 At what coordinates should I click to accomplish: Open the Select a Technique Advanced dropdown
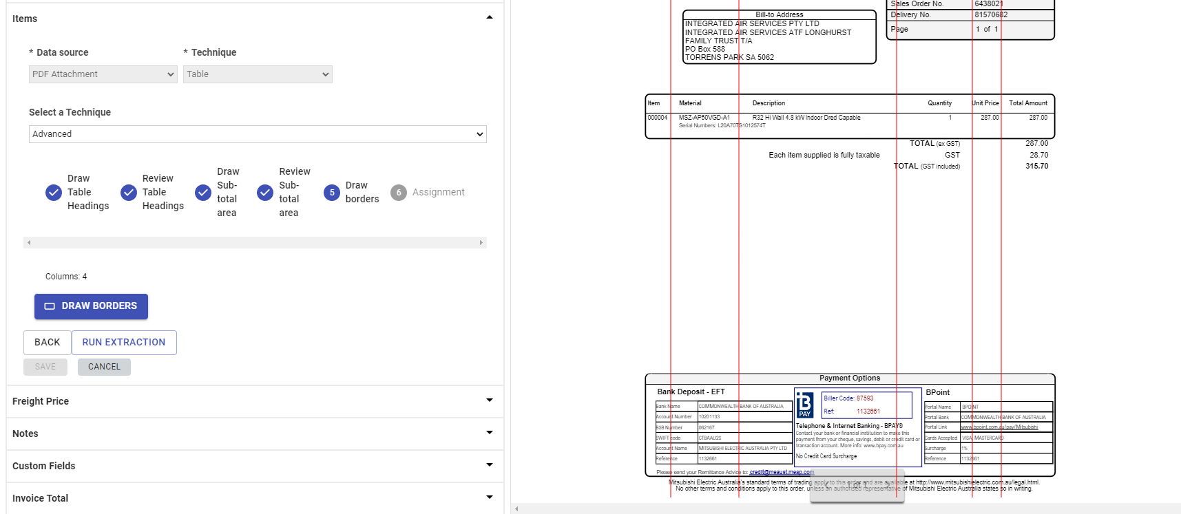[x=258, y=134]
